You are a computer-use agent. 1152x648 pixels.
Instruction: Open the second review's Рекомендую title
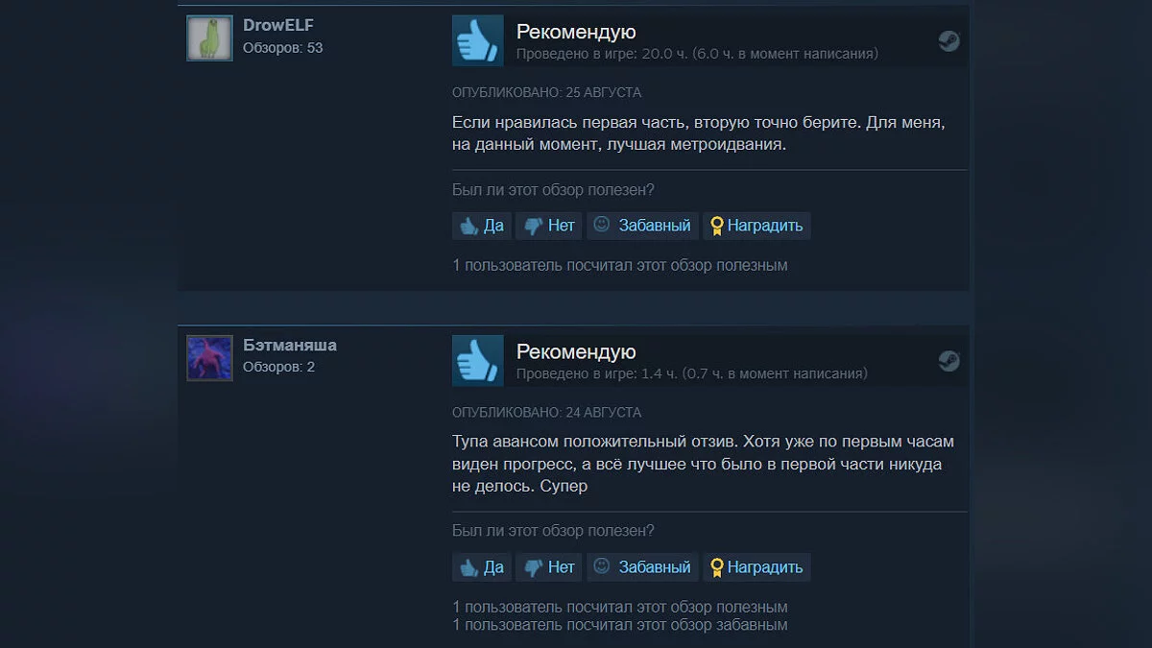pos(576,352)
